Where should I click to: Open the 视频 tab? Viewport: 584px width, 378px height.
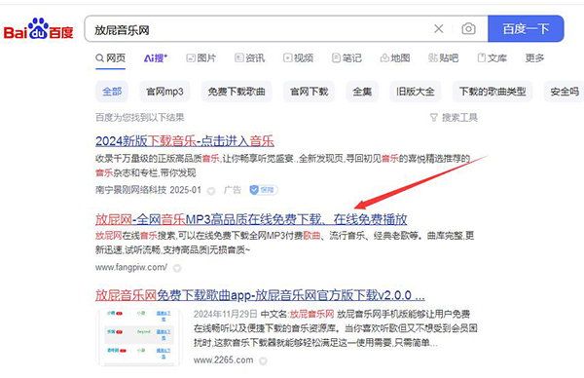299,58
